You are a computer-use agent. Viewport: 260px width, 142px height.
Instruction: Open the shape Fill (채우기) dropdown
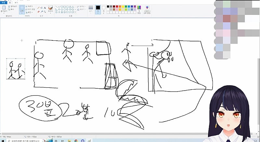(82, 9)
